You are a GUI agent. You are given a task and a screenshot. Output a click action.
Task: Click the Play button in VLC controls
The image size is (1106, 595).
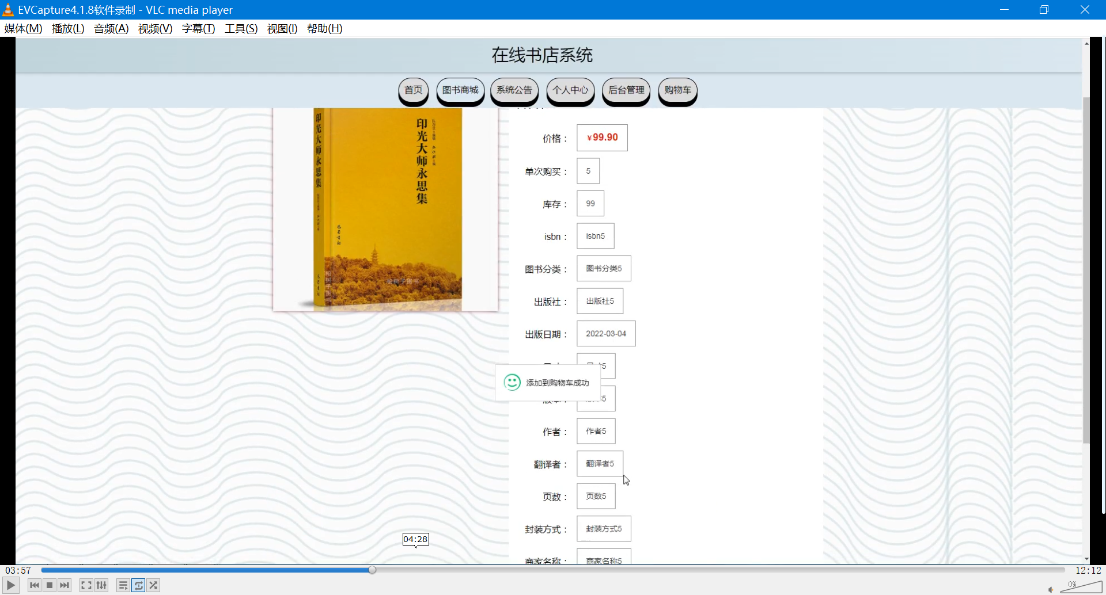pos(11,585)
